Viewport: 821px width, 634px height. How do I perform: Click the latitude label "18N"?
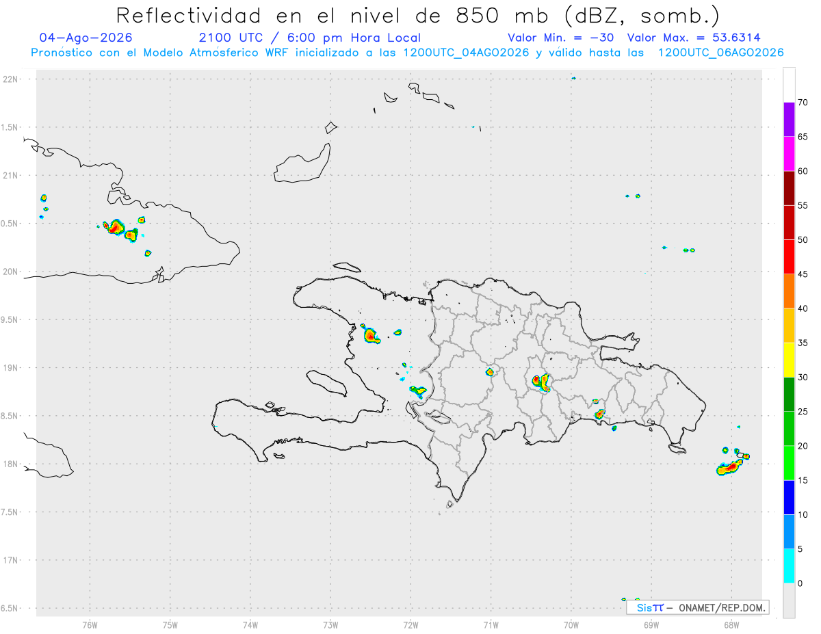pyautogui.click(x=11, y=464)
